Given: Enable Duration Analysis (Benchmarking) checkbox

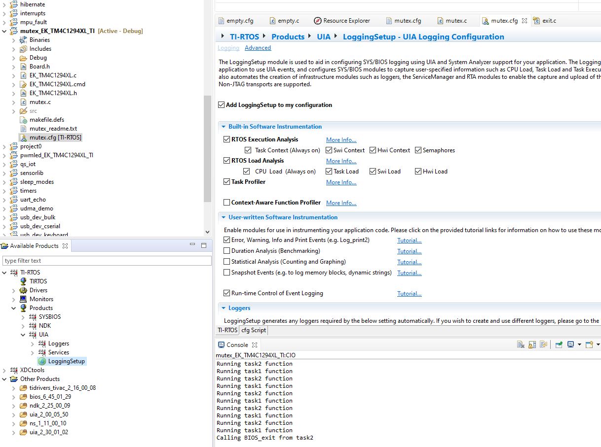Looking at the screenshot, I should click(x=227, y=251).
